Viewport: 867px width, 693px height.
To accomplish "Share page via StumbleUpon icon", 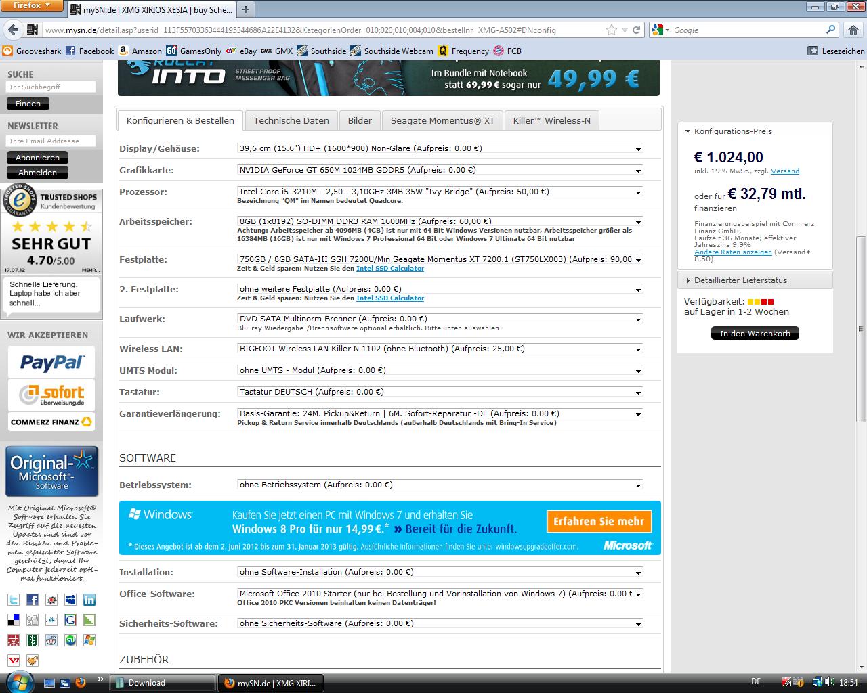I will click(70, 640).
